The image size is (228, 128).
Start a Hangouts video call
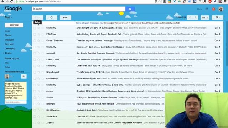pos(24,76)
